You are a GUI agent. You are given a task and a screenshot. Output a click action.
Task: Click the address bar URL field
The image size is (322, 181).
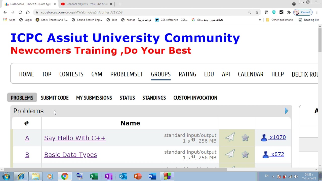141,12
